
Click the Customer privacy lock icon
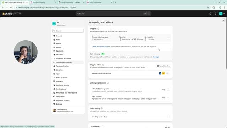54,100
